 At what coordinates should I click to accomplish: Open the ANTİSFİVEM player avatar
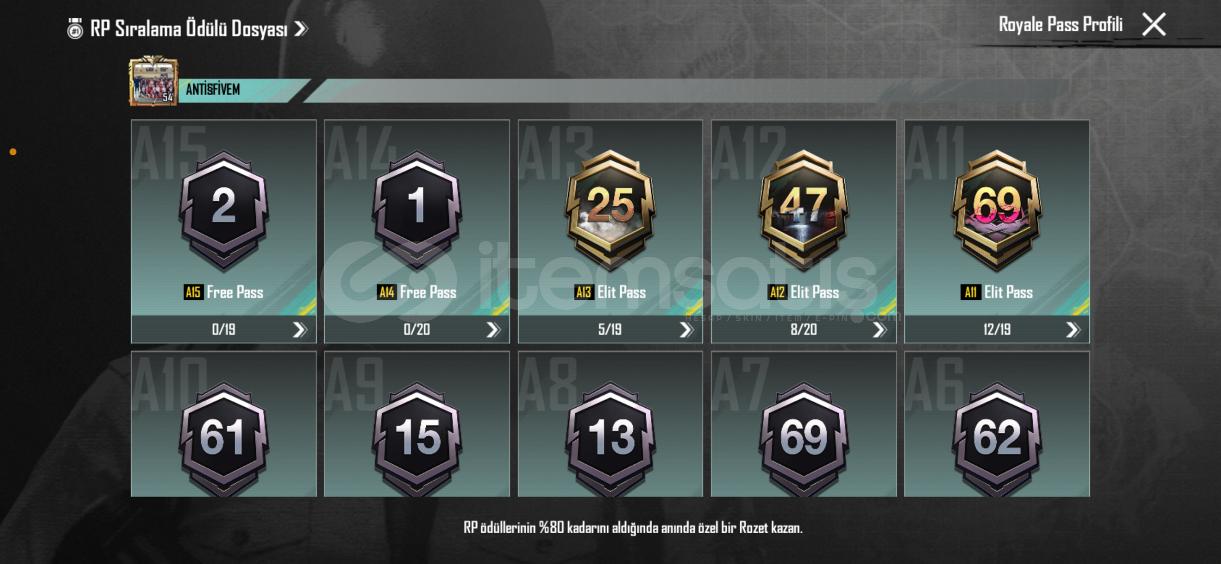tap(153, 81)
